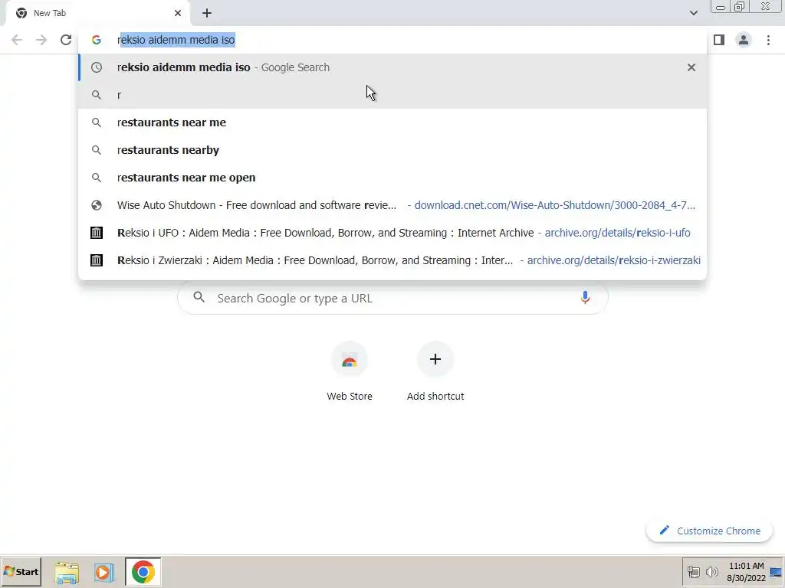This screenshot has width=785, height=588.
Task: Open the Windows Start menu
Action: click(21, 571)
